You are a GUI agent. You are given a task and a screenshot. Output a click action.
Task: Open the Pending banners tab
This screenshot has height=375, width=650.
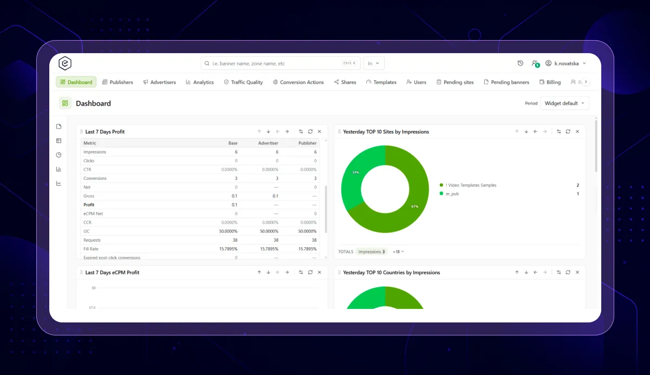tap(506, 82)
